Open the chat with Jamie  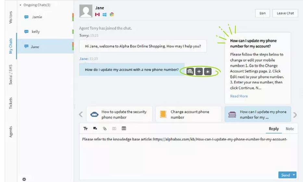(x=45, y=17)
